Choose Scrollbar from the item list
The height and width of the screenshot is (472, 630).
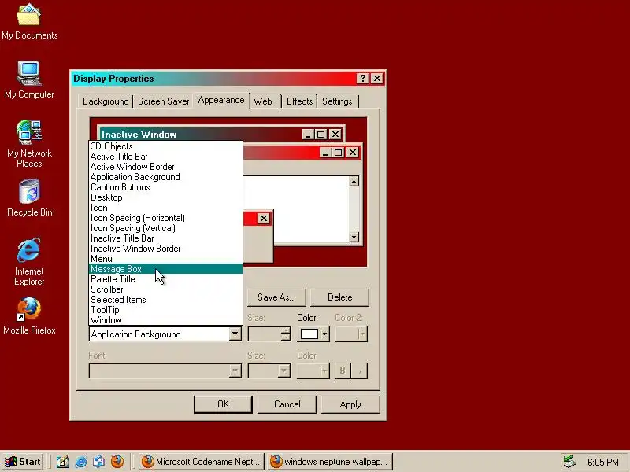coord(165,289)
